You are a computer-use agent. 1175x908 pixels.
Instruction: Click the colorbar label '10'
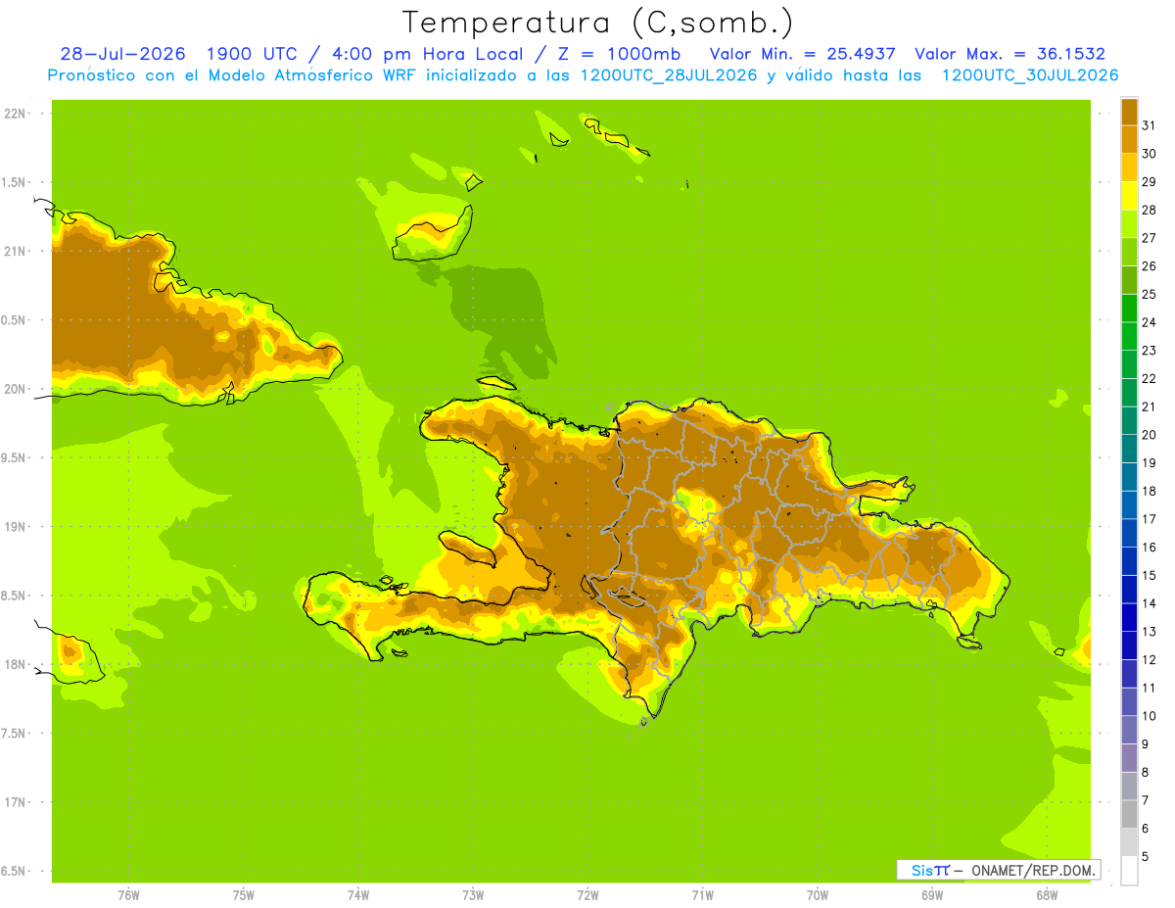1149,716
